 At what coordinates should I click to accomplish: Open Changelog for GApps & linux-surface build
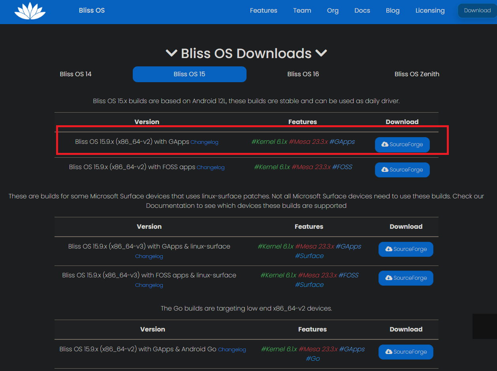[149, 256]
